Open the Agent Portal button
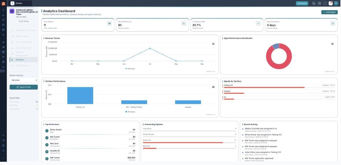341x165 pixels. (23, 87)
